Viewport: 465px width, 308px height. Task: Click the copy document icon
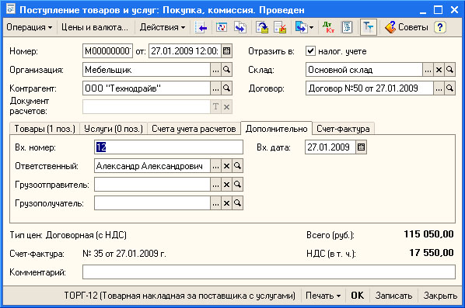pyautogui.click(x=240, y=27)
